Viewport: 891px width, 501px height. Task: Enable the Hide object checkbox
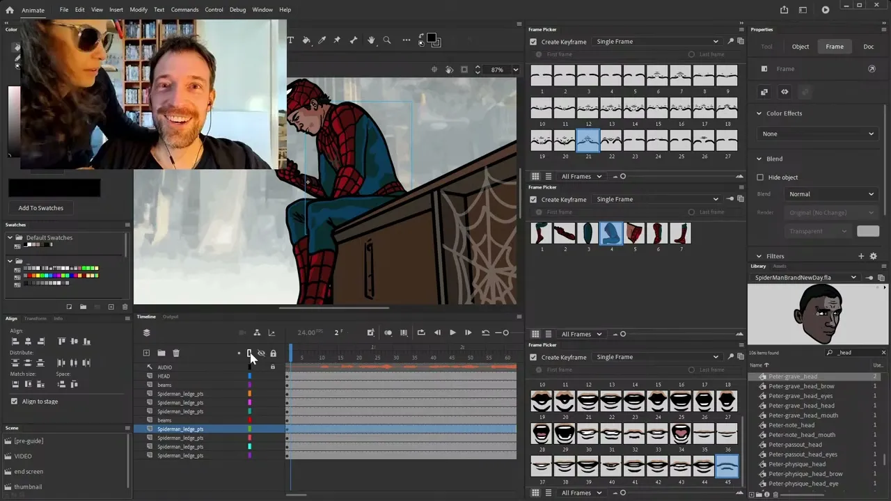pos(760,177)
